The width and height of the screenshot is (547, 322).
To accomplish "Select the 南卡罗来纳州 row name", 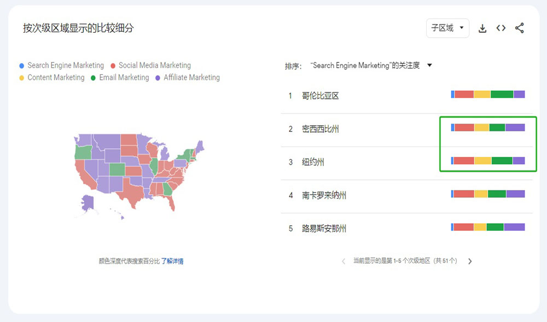I will point(324,195).
